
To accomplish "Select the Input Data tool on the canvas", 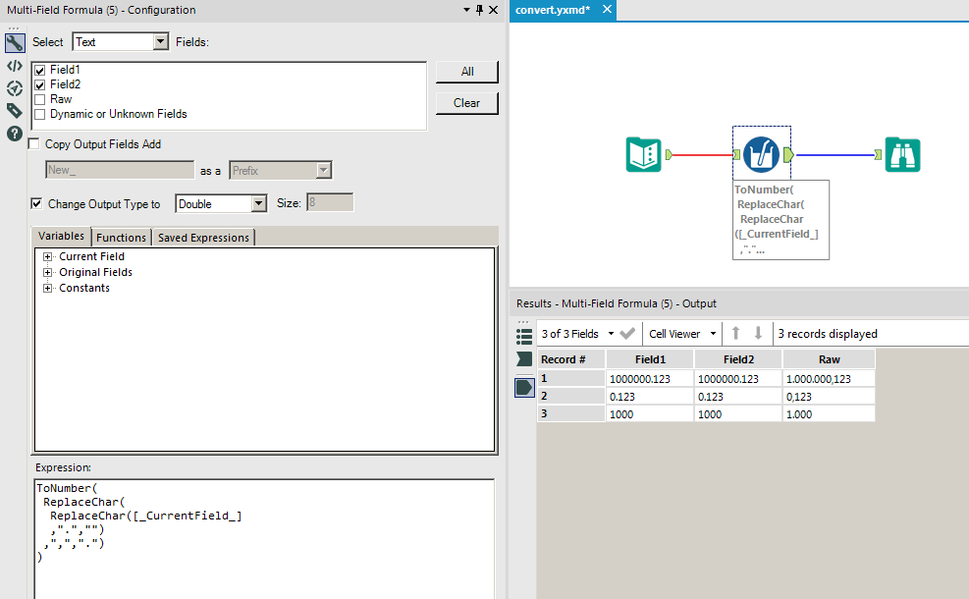I will tap(643, 154).
